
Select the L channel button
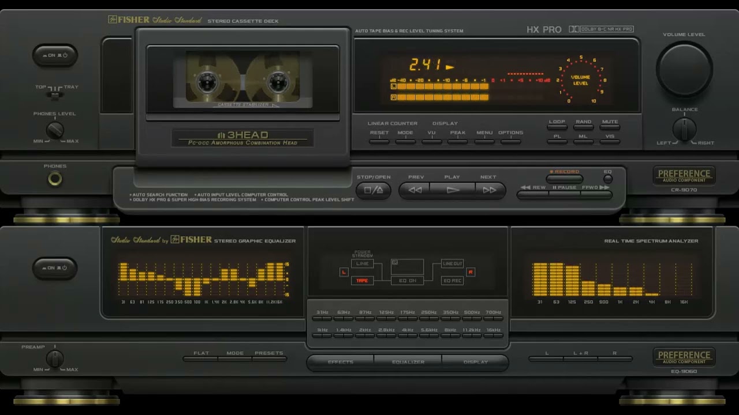(547, 359)
